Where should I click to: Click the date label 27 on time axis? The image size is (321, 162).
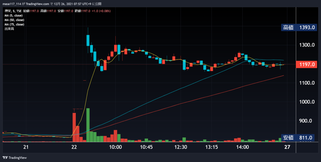click(x=287, y=147)
